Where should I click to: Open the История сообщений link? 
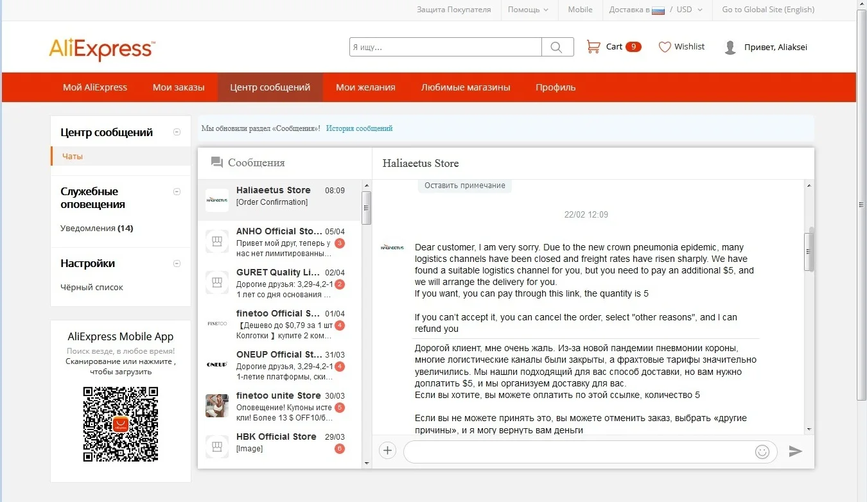[x=359, y=128]
